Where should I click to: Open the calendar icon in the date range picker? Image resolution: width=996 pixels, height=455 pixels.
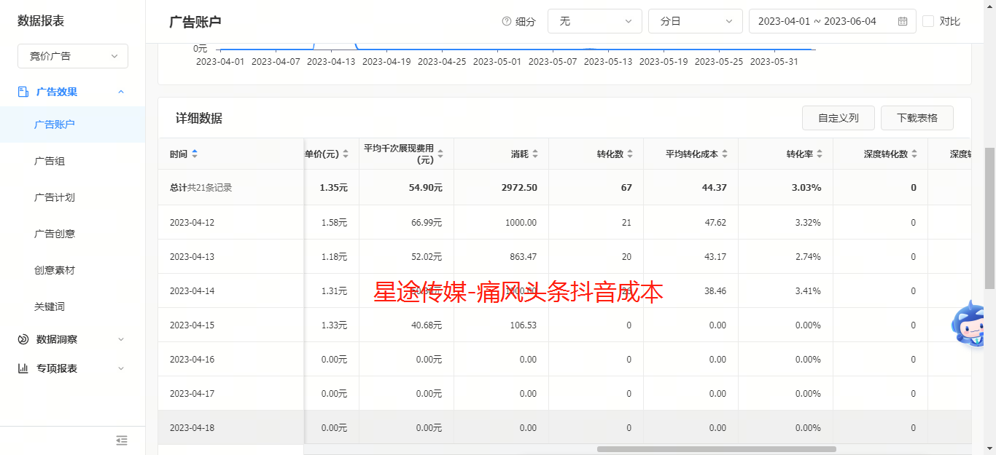(x=902, y=21)
